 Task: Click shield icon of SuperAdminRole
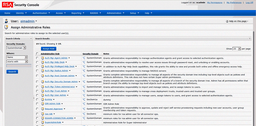click(43, 122)
